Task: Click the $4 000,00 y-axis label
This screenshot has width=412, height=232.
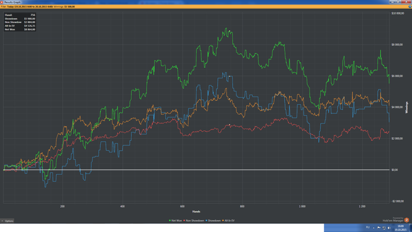Action: click(397, 107)
